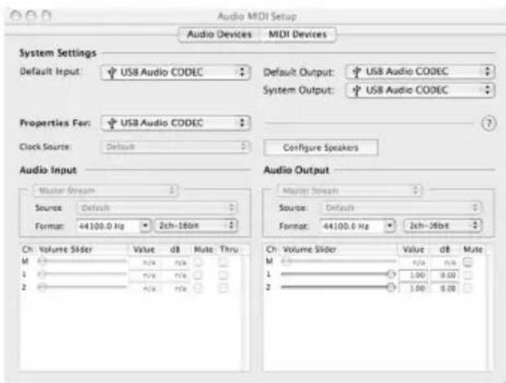Viewport: 506px width, 383px height.
Task: Toggle Mute for Audio Output channel 1
Action: click(468, 275)
